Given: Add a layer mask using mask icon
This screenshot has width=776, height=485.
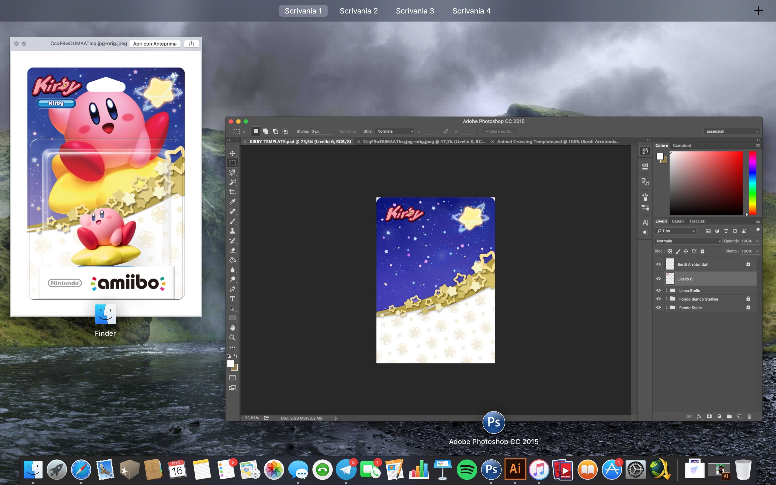Looking at the screenshot, I should [x=709, y=416].
